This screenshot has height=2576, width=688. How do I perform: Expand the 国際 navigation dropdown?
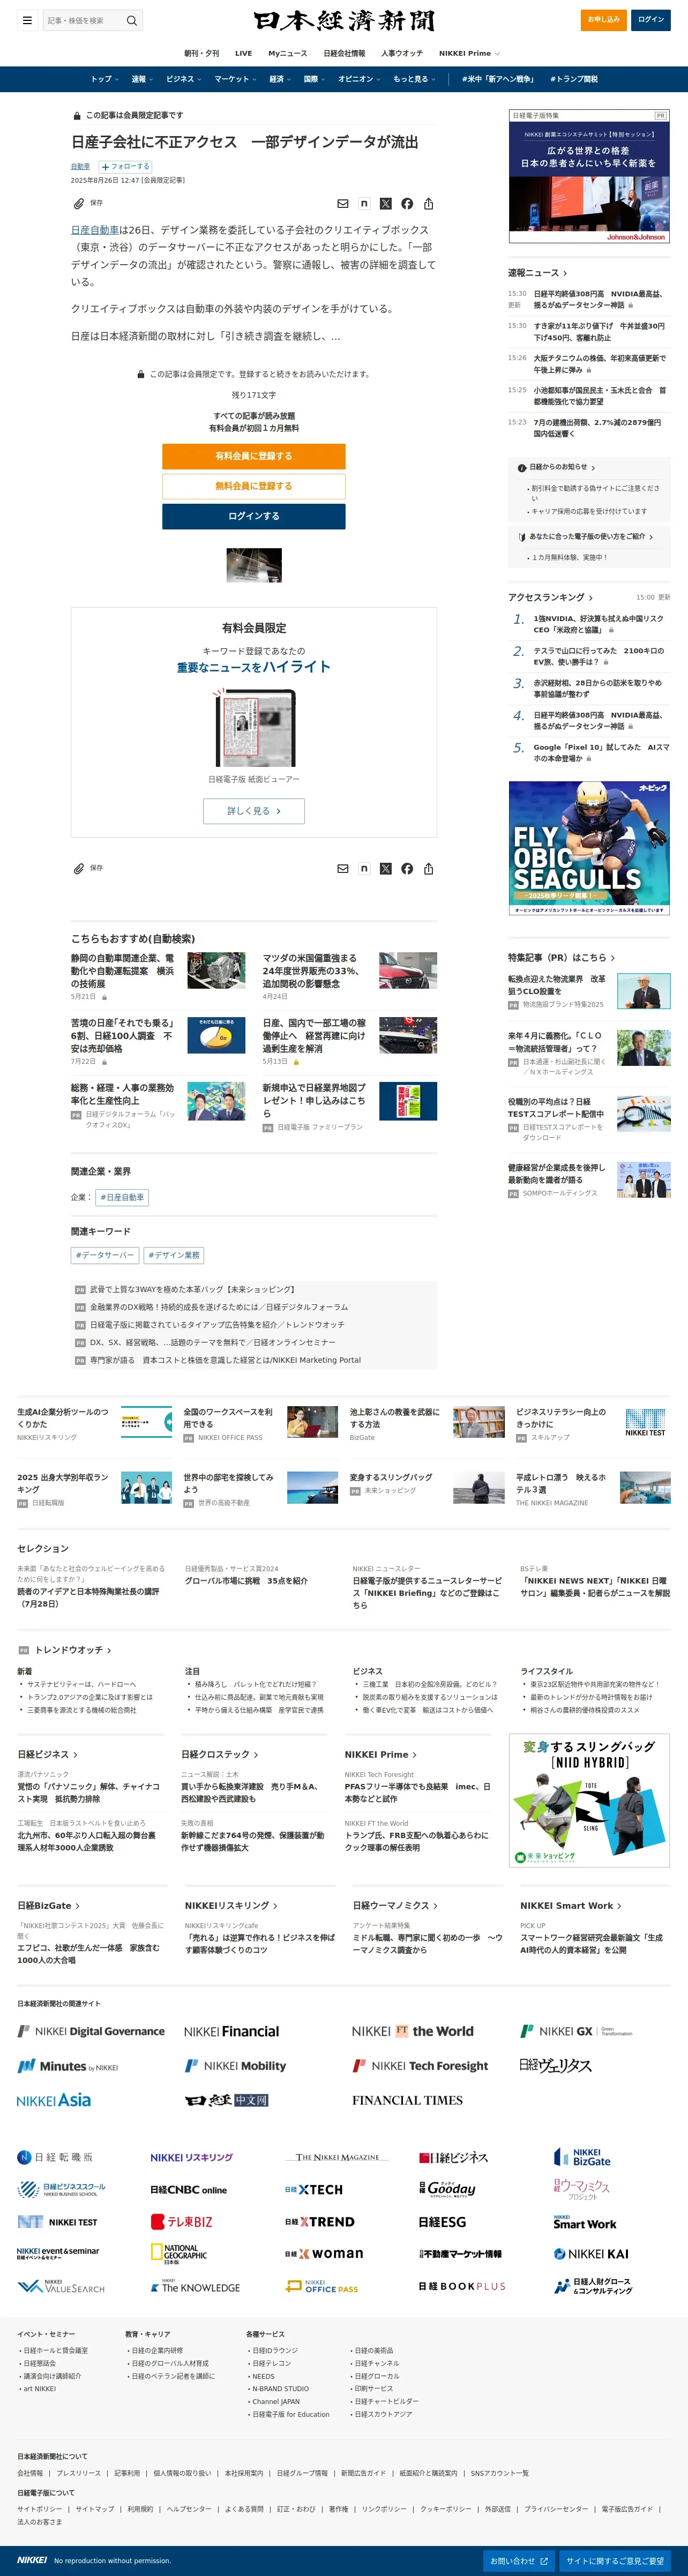point(315,79)
